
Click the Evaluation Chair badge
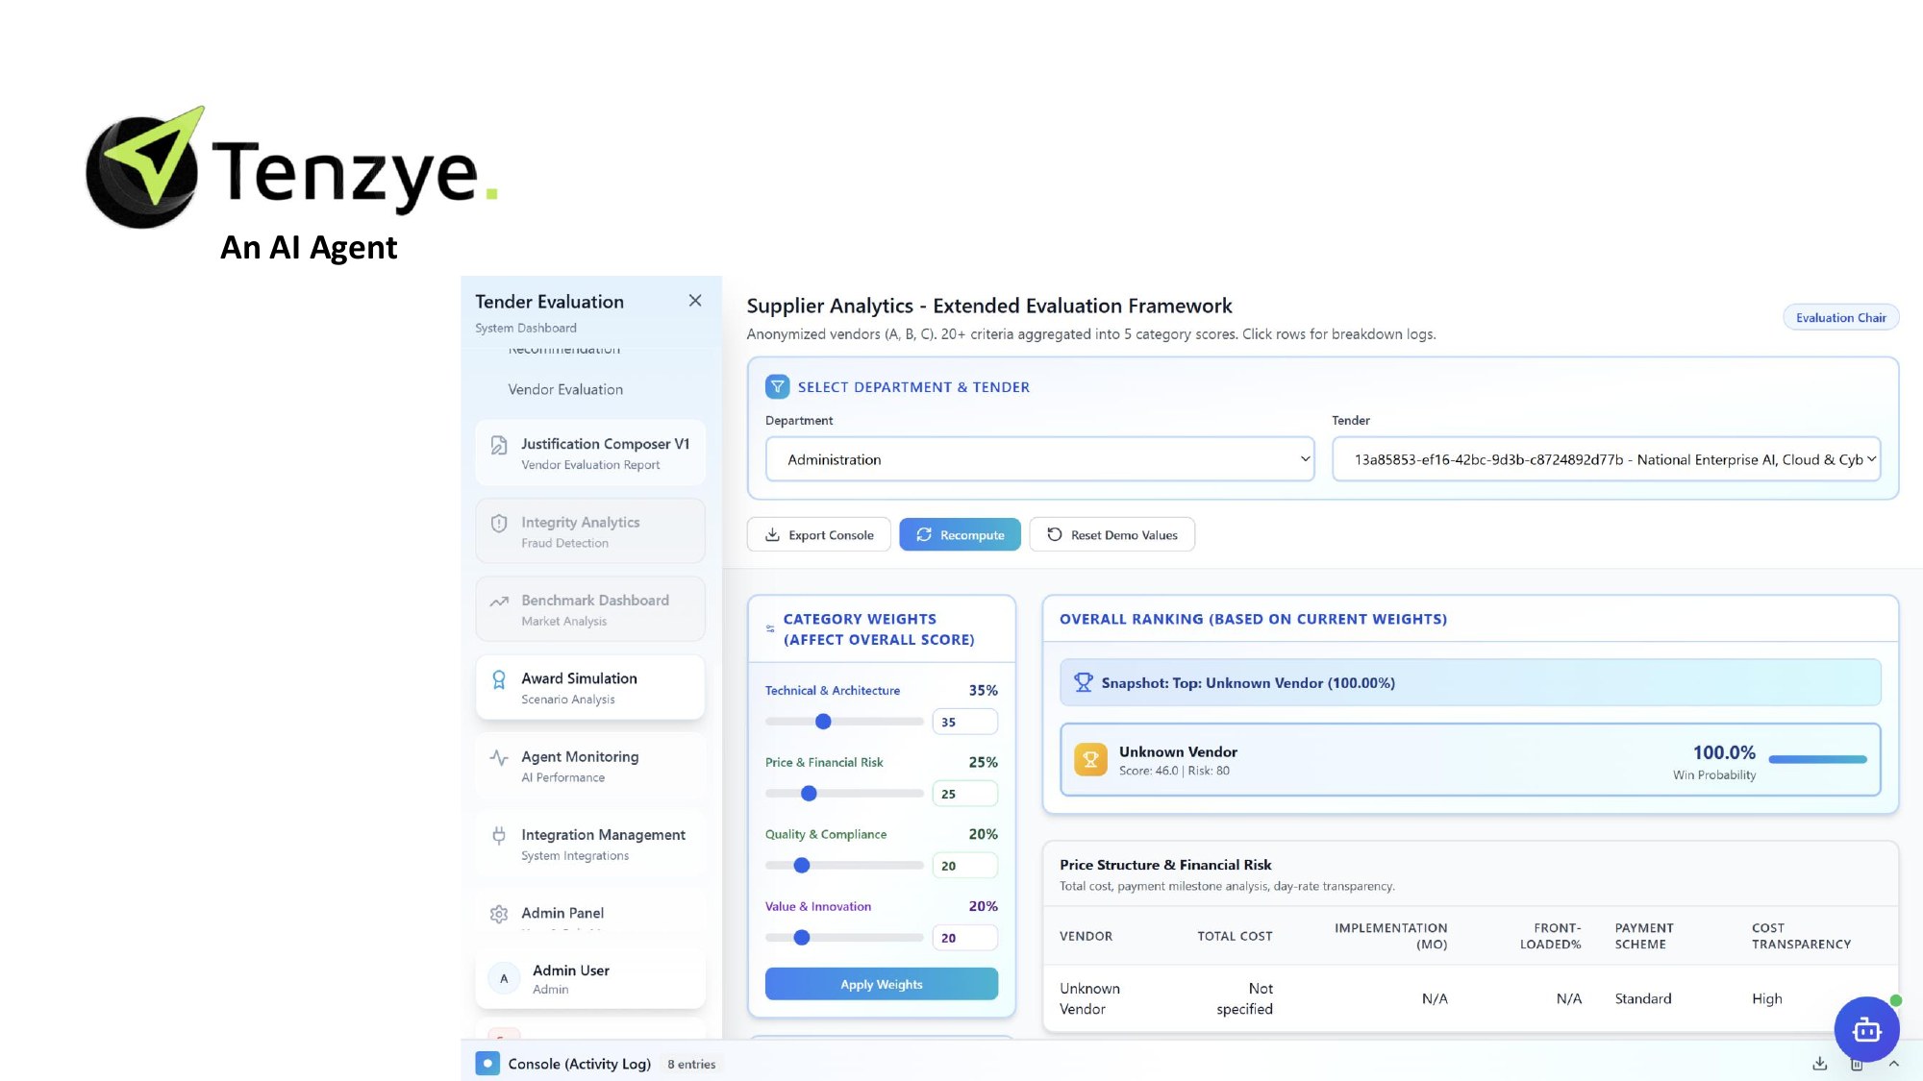pyautogui.click(x=1840, y=318)
